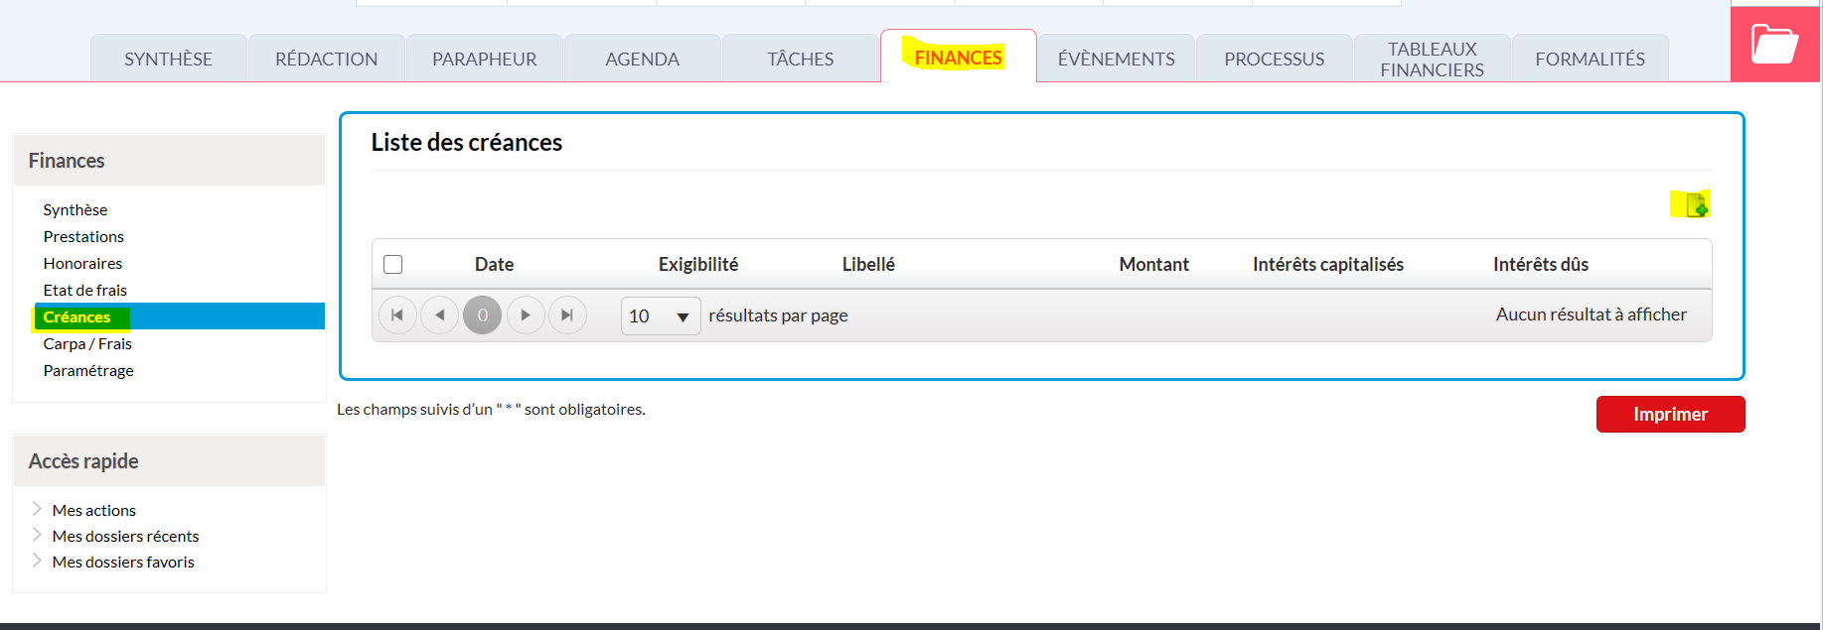The image size is (1823, 630).
Task: Open the folder icon in red corner
Action: (1774, 45)
